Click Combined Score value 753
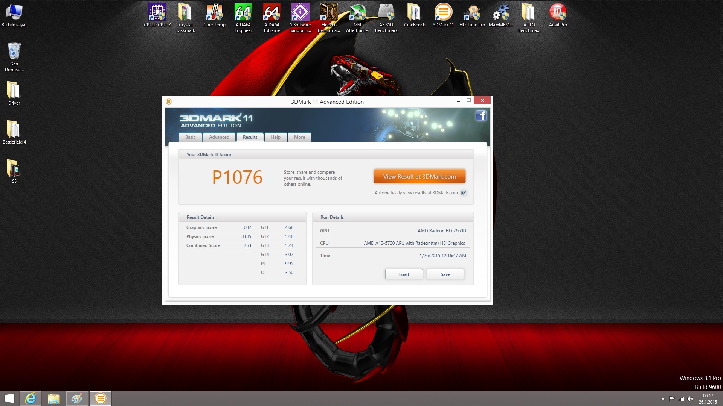The image size is (723, 406). [x=247, y=245]
